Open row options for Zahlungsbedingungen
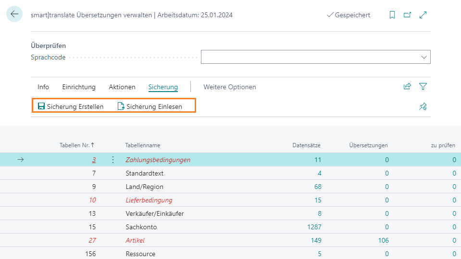Viewport: 461px width, 259px height. 113,160
